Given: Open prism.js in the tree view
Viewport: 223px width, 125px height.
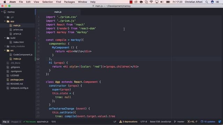Looking at the screenshot, I should (17, 34).
